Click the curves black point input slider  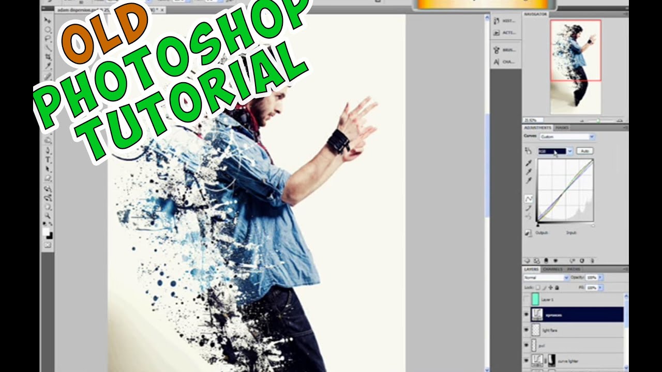click(x=538, y=225)
